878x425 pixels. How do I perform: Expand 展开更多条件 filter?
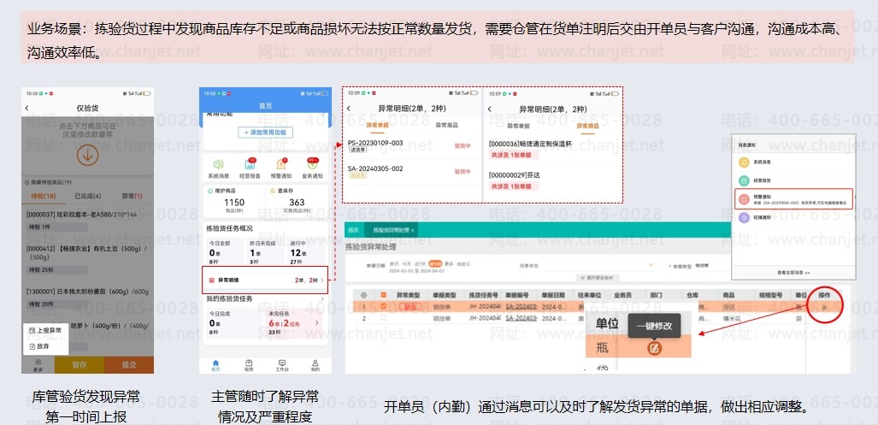coord(597,278)
